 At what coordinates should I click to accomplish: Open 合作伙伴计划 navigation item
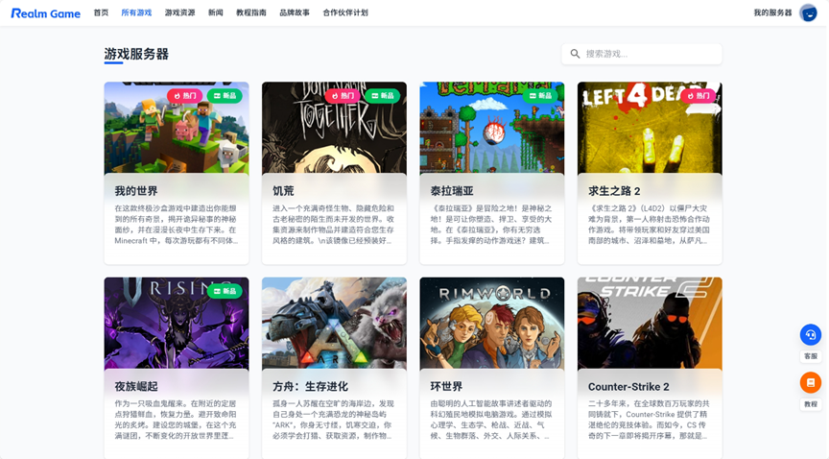(x=345, y=12)
